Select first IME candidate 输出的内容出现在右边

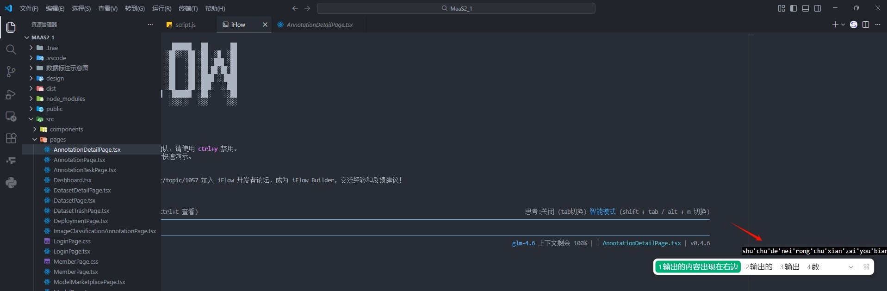point(698,267)
